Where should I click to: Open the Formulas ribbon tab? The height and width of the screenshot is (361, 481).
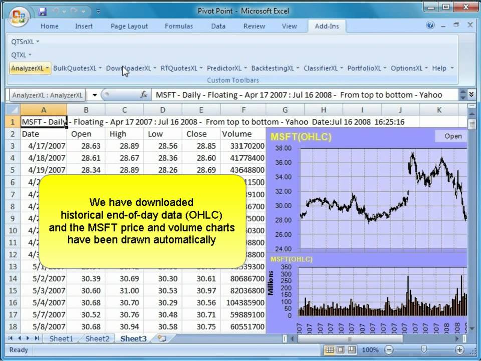click(179, 26)
